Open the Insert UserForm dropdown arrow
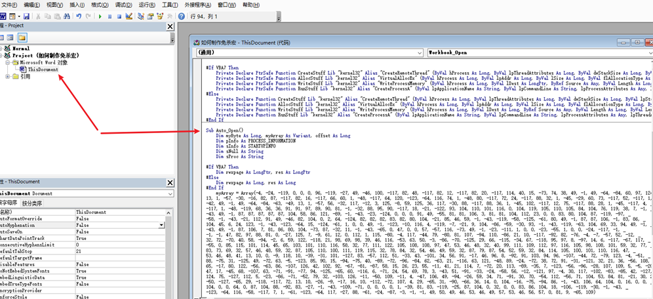 coord(19,16)
